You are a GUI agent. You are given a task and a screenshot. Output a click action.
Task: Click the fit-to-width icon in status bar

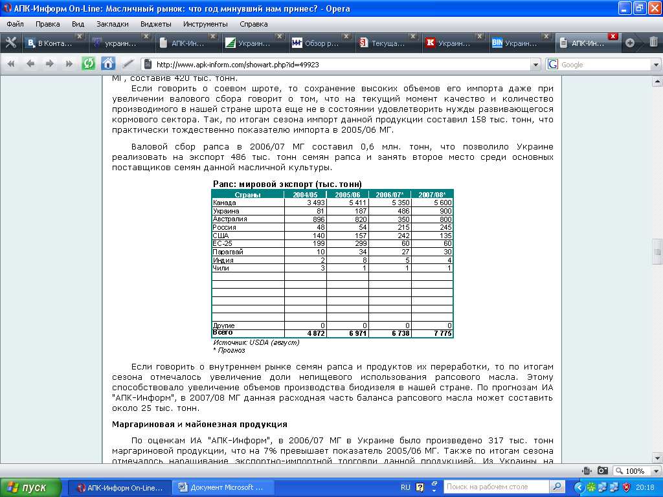tap(587, 471)
